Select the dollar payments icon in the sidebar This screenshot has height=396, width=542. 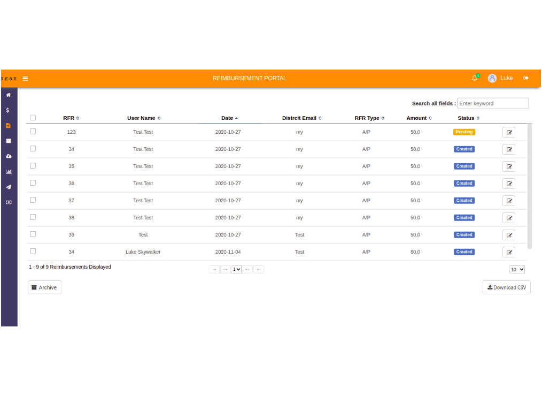[x=9, y=110]
